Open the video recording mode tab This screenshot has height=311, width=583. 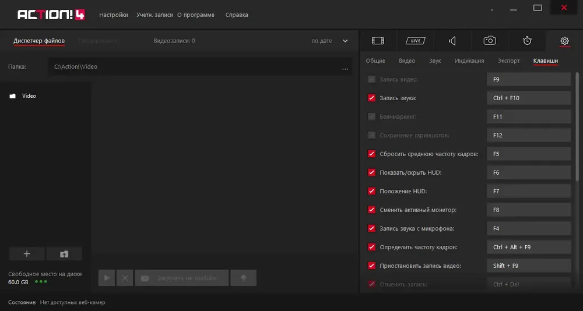[378, 41]
